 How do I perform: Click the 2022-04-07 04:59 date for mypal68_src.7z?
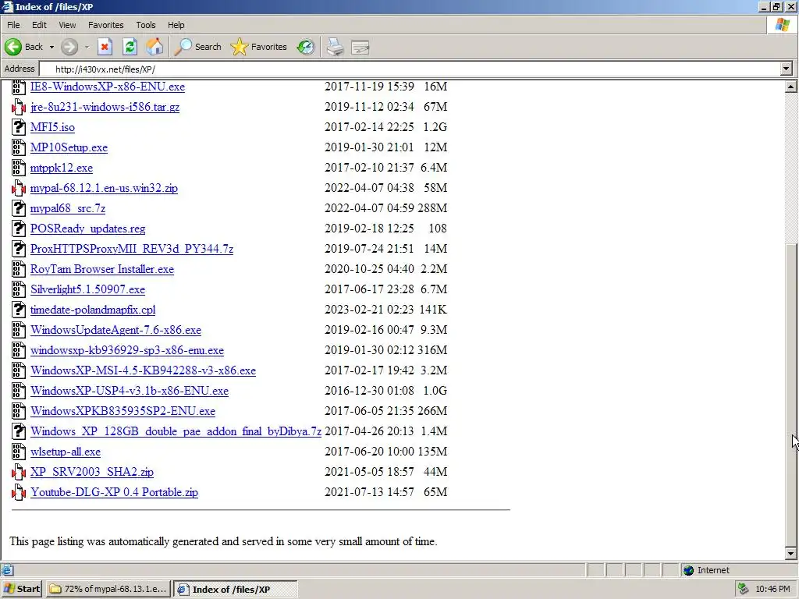[x=369, y=207]
